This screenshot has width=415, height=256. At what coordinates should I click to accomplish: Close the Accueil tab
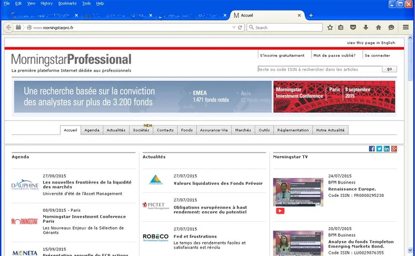(x=299, y=15)
